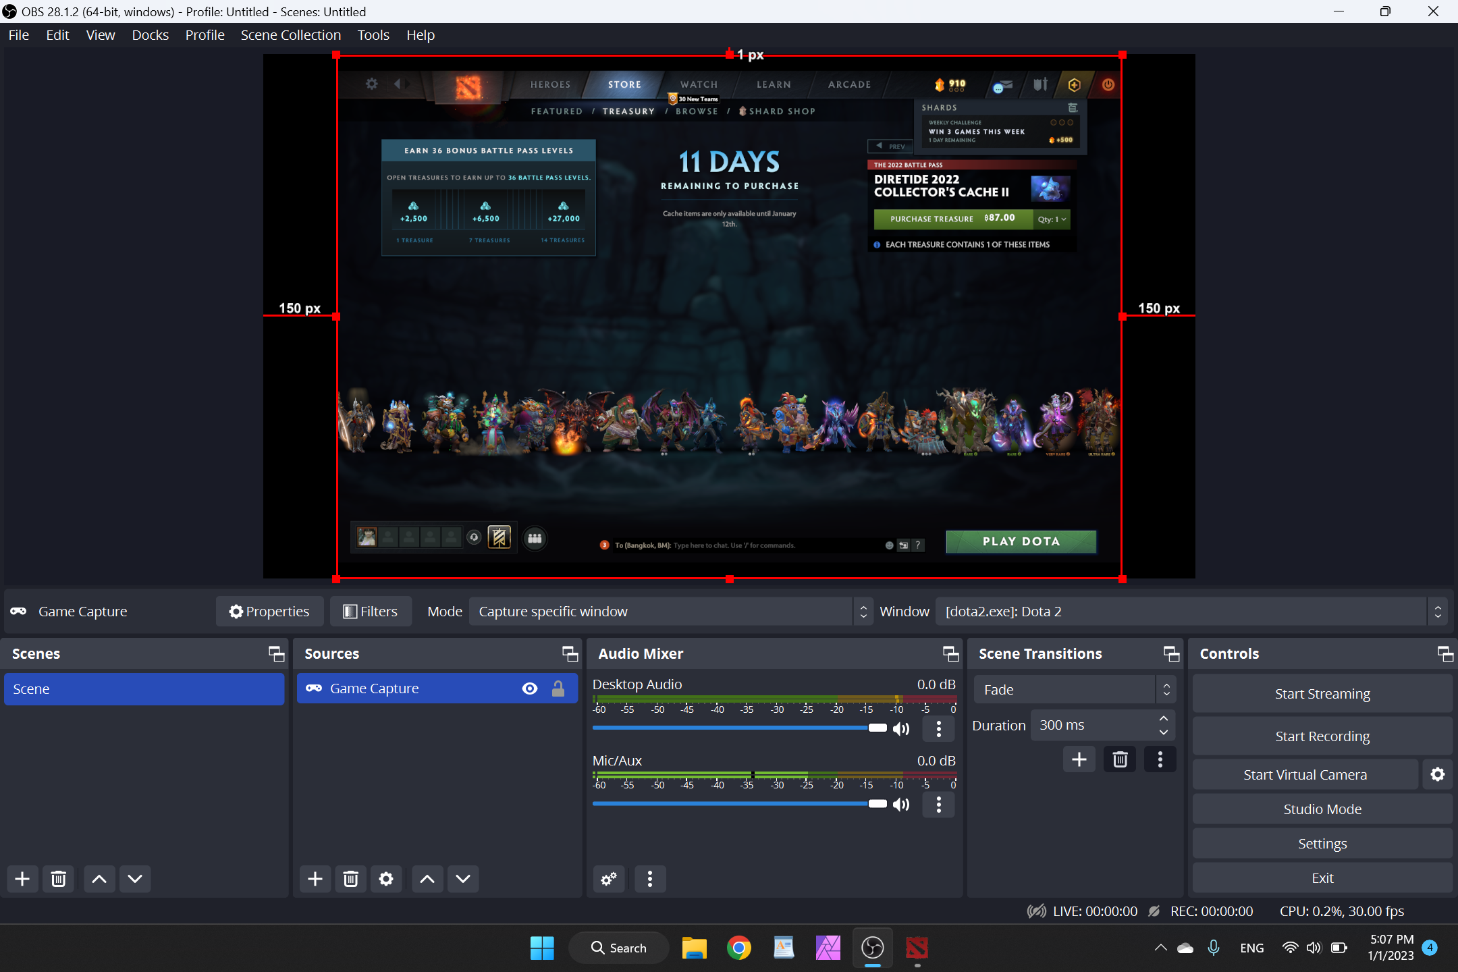Open Desktop Audio options three-dot button
Viewport: 1458px width, 972px height.
(939, 728)
